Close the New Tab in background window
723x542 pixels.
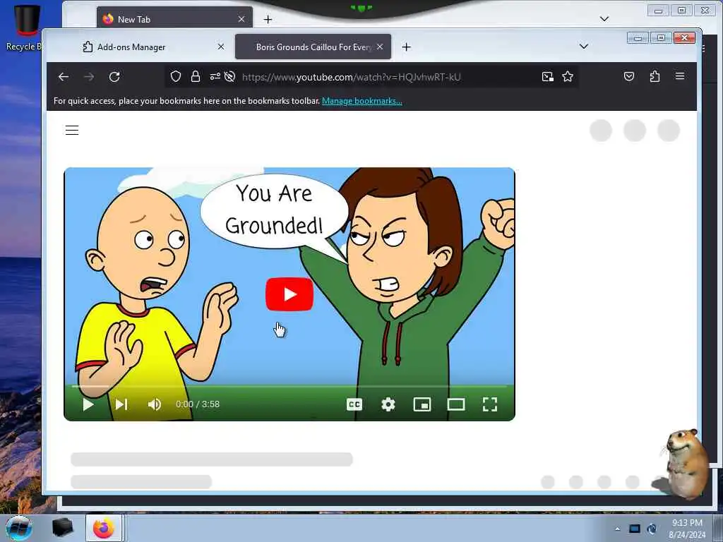[241, 19]
